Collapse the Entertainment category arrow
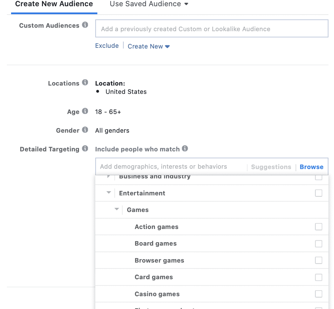 coord(109,193)
